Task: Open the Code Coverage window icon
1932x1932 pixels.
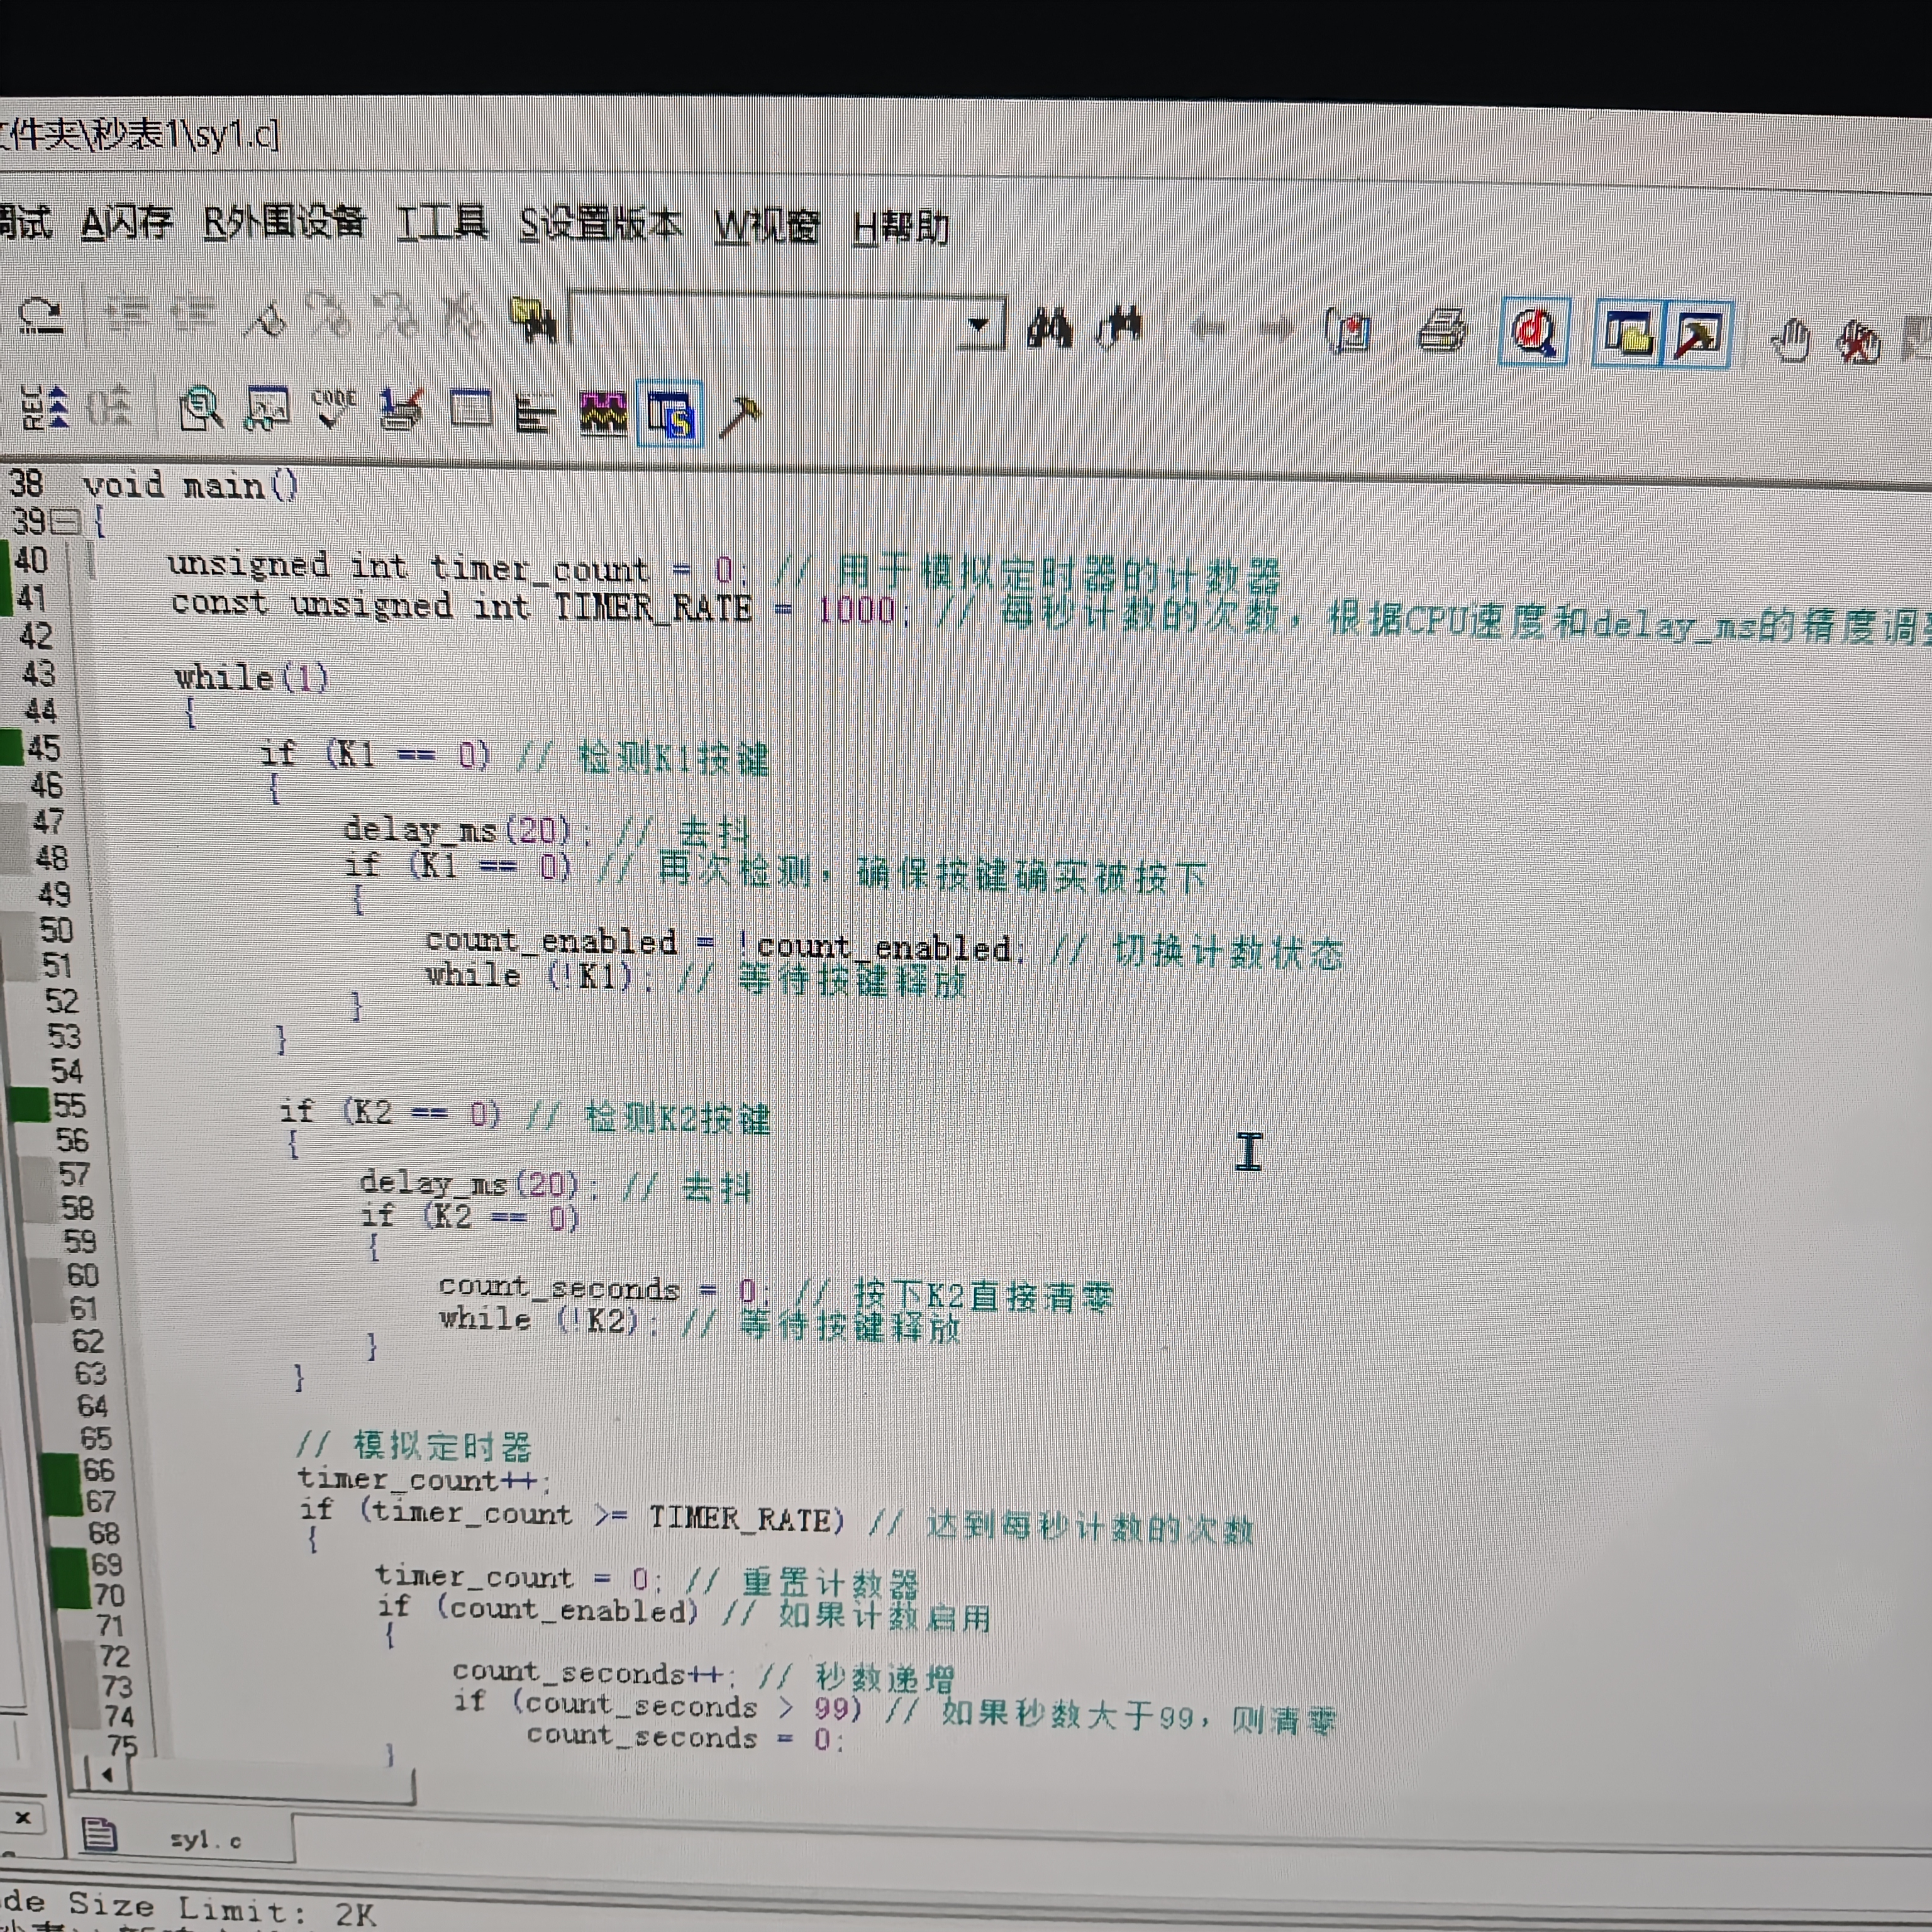Action: pyautogui.click(x=334, y=409)
